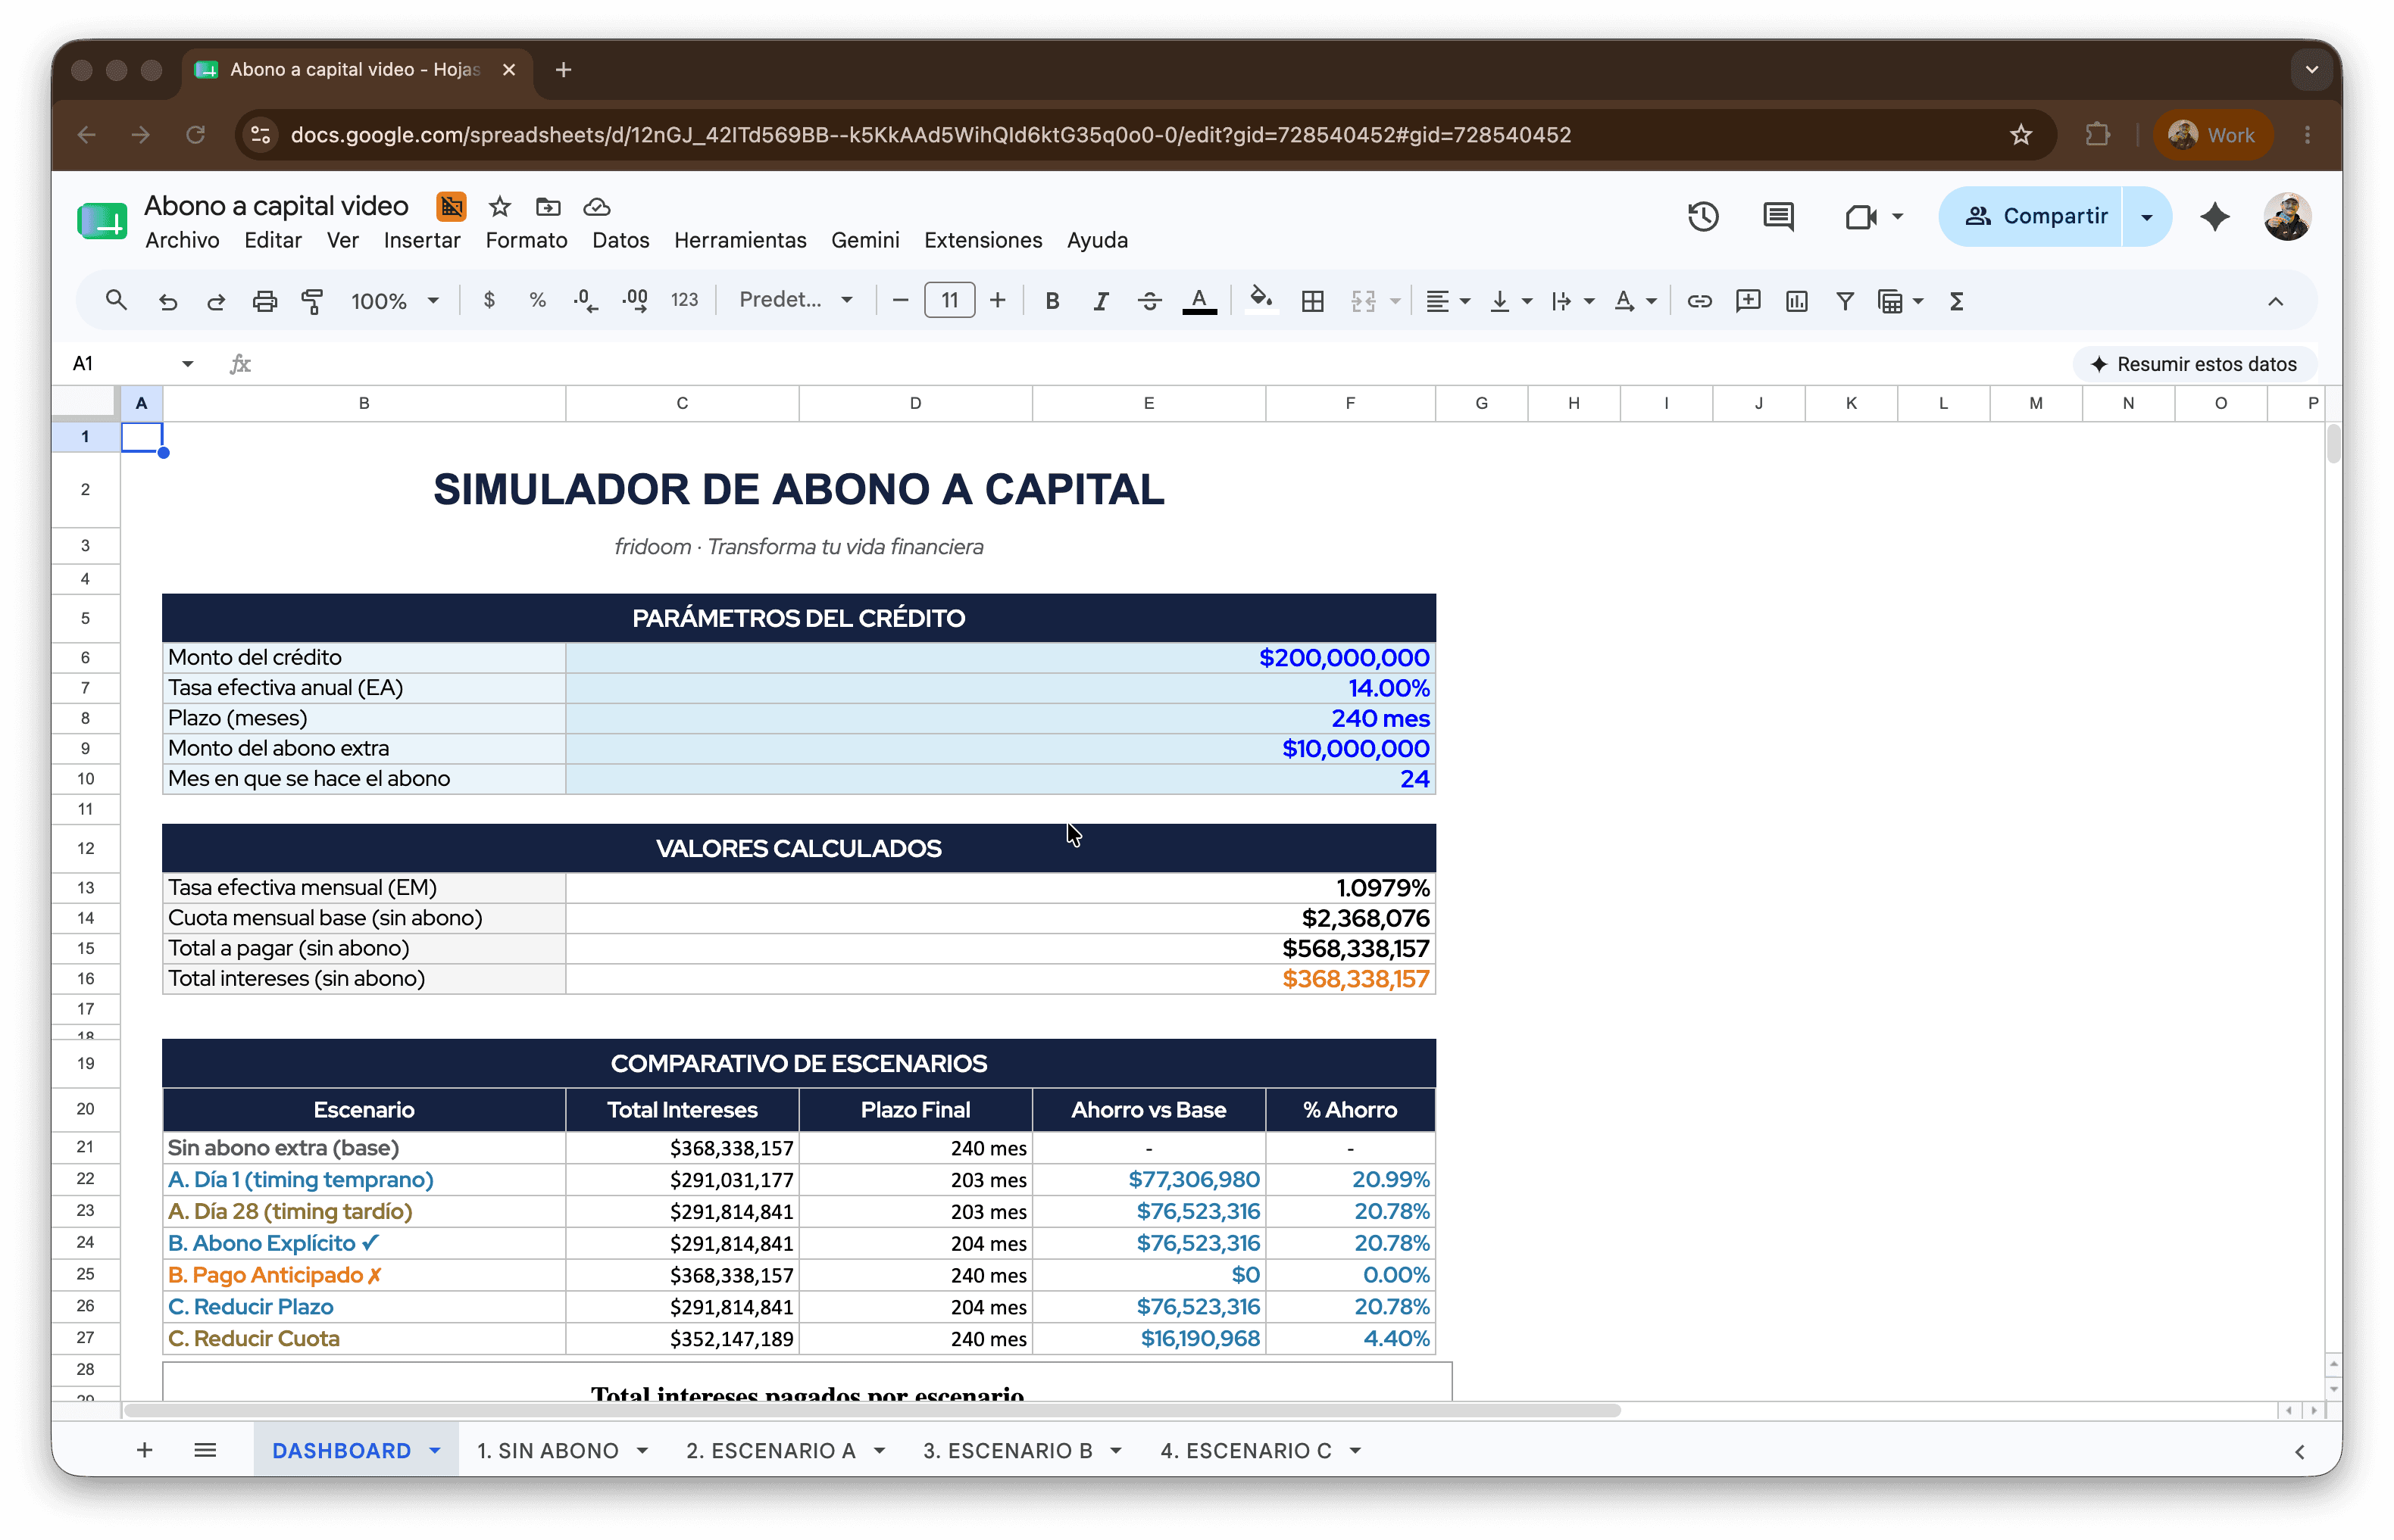Apply percent format icon
This screenshot has width=2394, height=1540.
[537, 300]
